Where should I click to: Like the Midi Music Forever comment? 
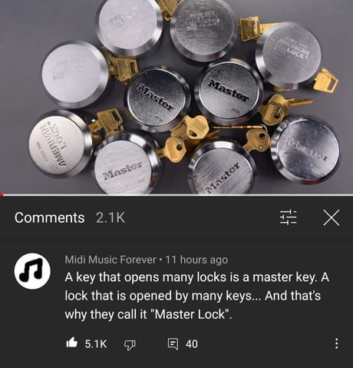pos(71,343)
